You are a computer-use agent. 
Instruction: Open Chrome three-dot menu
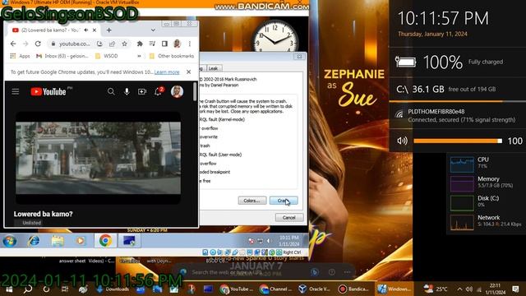(190, 44)
